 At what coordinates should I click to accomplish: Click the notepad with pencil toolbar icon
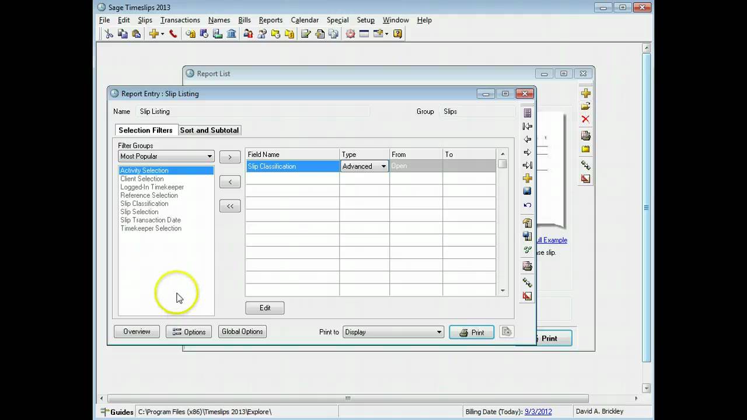(305, 34)
